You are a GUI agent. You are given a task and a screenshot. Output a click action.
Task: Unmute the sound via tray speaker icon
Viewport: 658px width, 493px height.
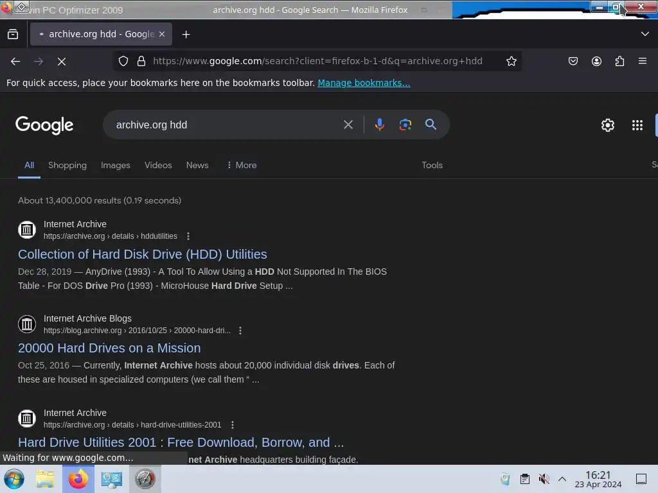pos(544,479)
